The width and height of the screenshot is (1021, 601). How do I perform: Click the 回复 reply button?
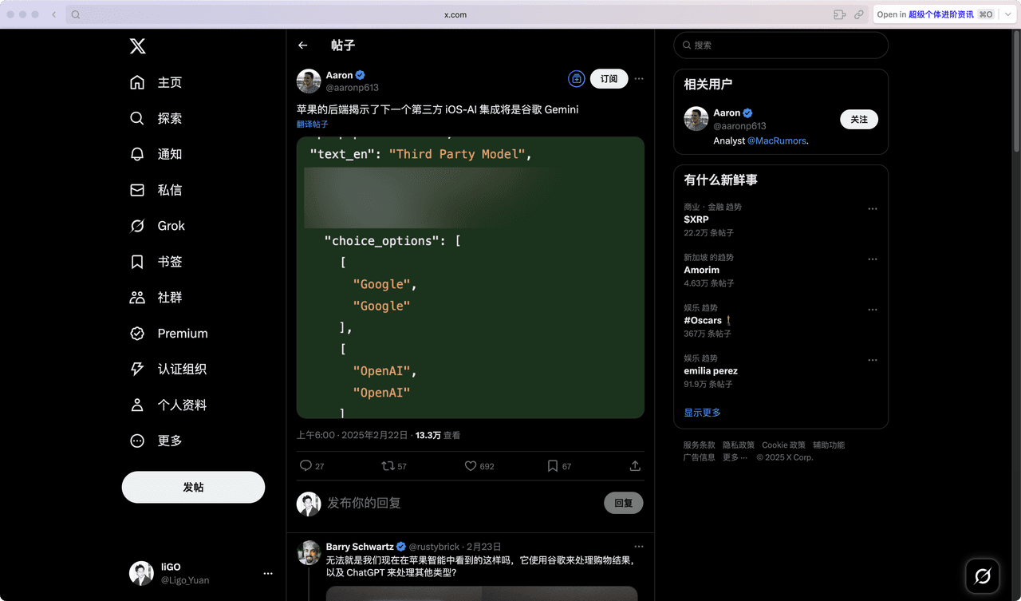(624, 503)
